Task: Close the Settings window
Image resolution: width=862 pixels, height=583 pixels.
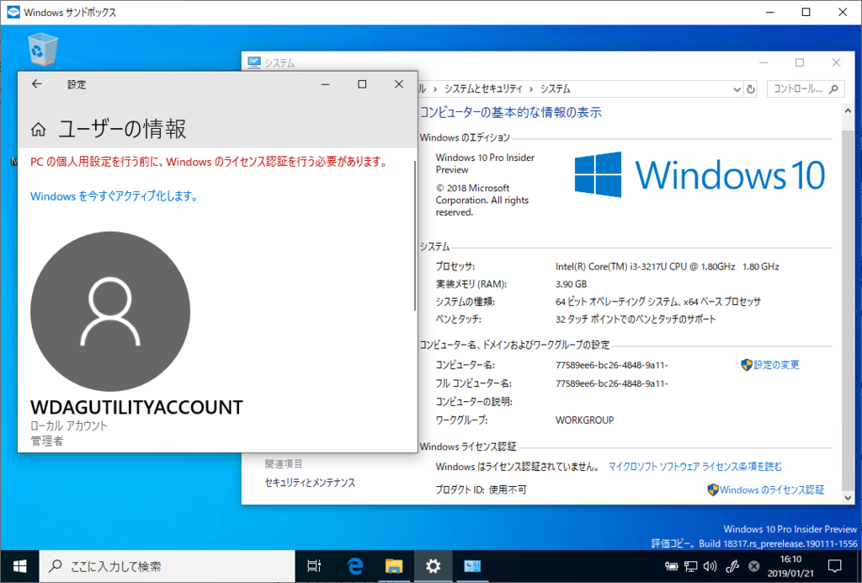Action: click(399, 84)
